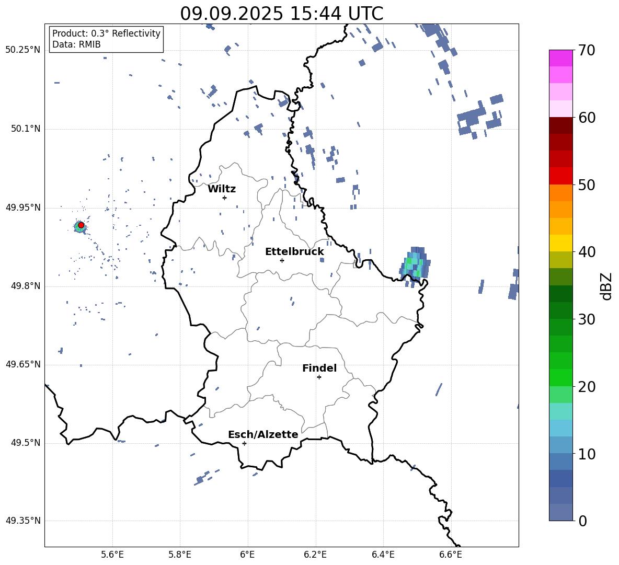The image size is (619, 565).
Task: Pick the magenta swatch just below 70 dBZ
Action: [x=561, y=58]
